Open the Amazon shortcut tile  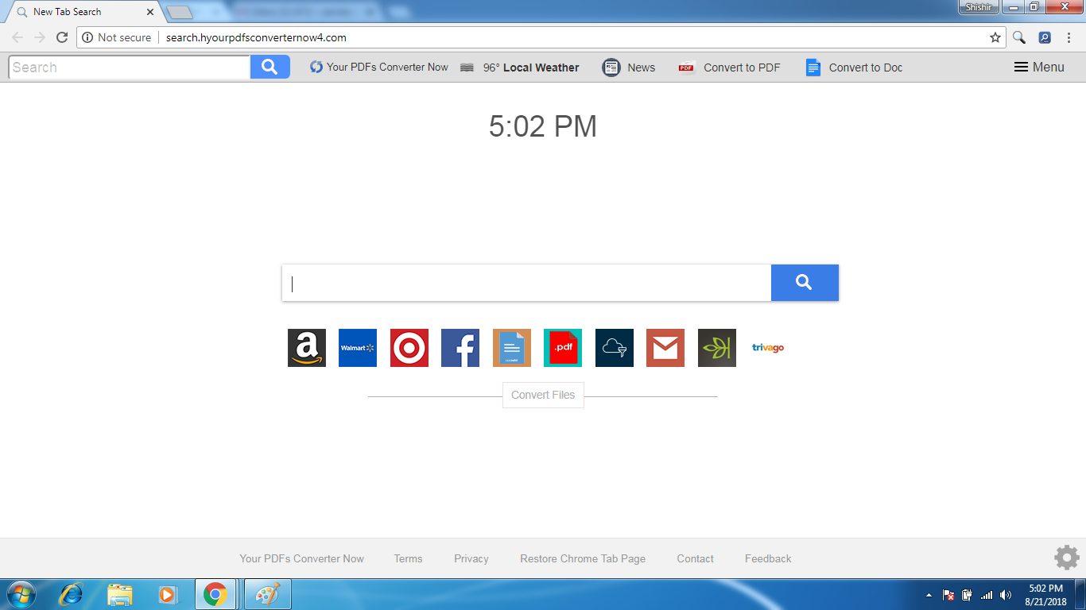(306, 347)
